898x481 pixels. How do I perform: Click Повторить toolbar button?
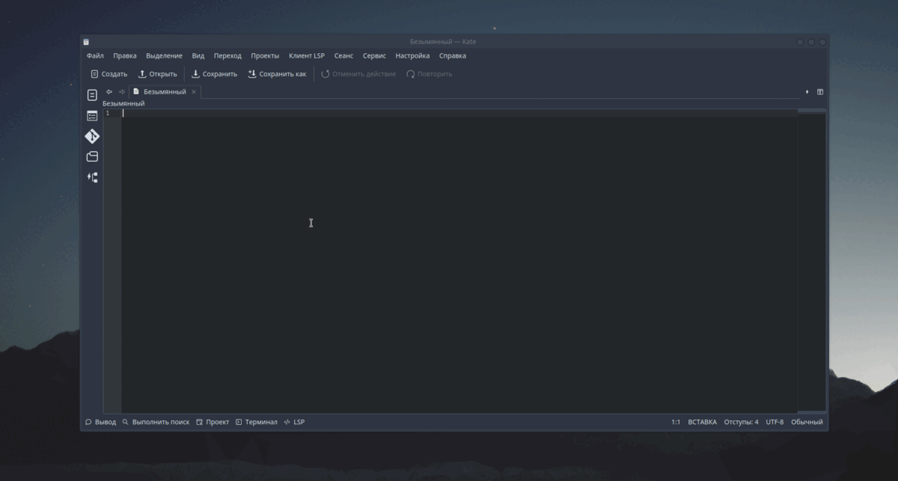coord(430,74)
